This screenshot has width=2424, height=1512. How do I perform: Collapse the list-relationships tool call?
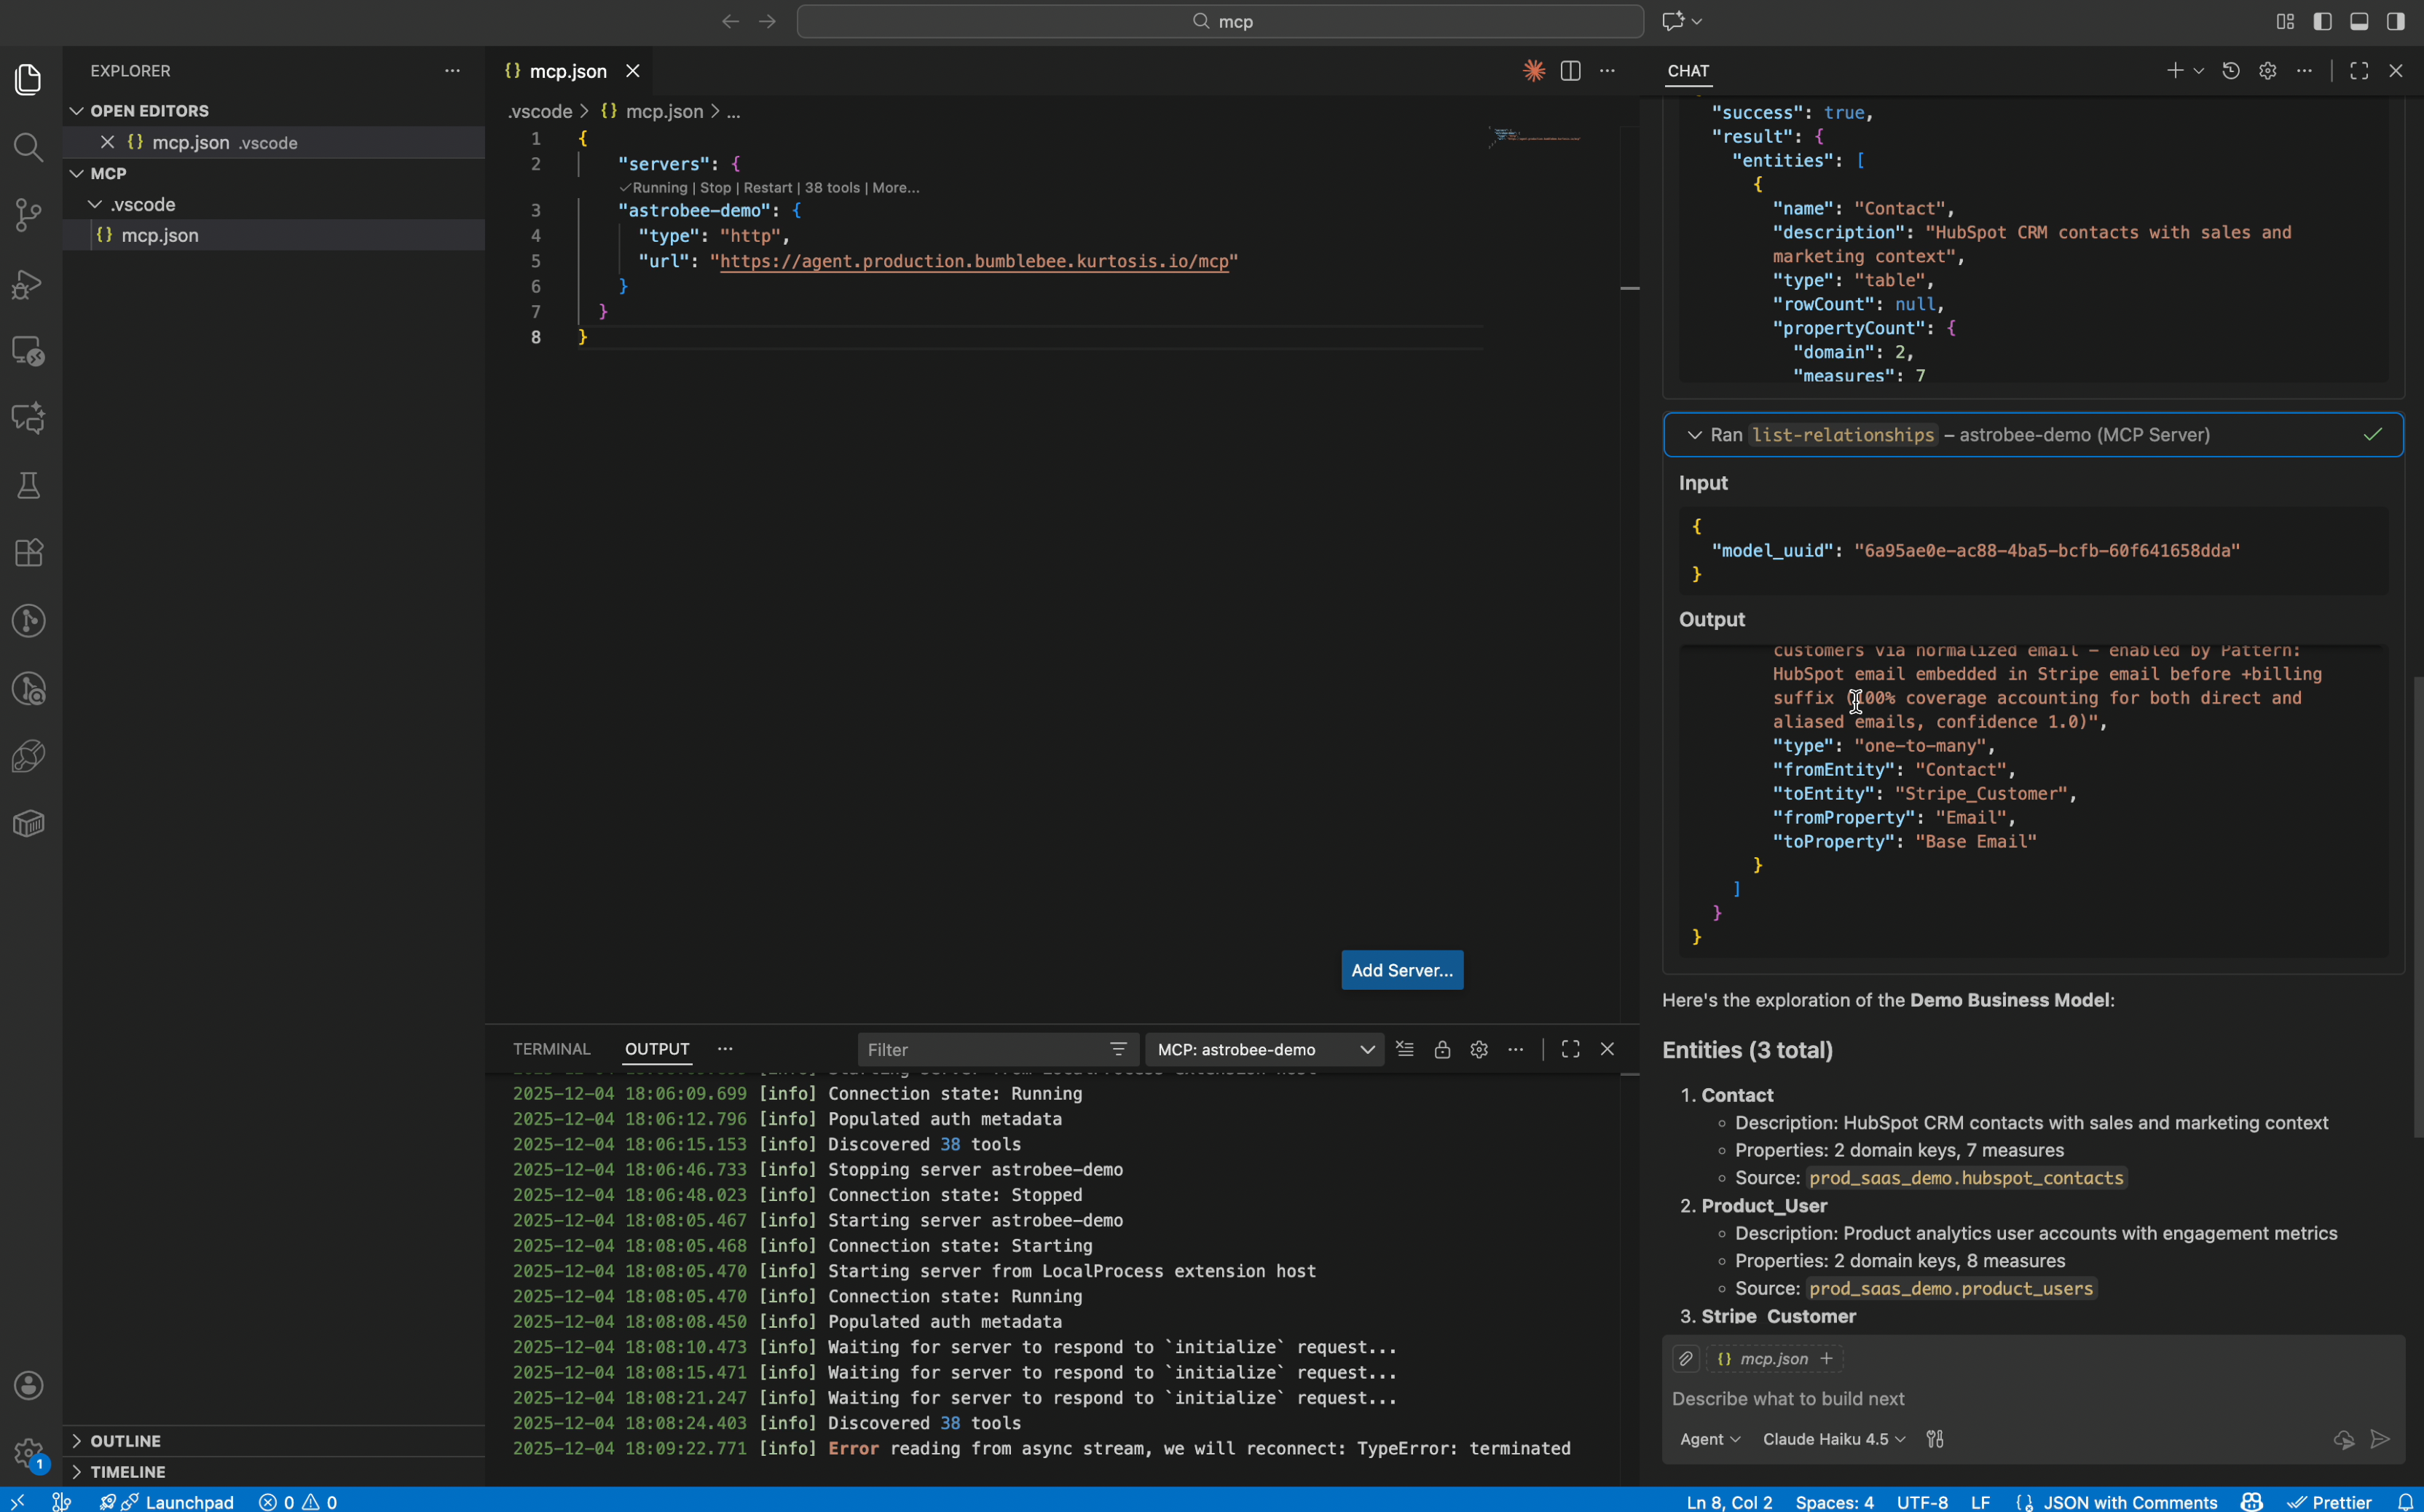click(x=1694, y=435)
